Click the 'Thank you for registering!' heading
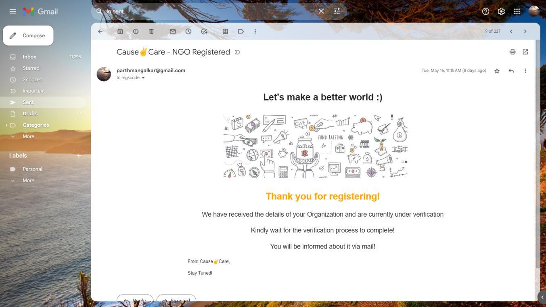Screen dimensions: 546x307 pyautogui.click(x=323, y=196)
